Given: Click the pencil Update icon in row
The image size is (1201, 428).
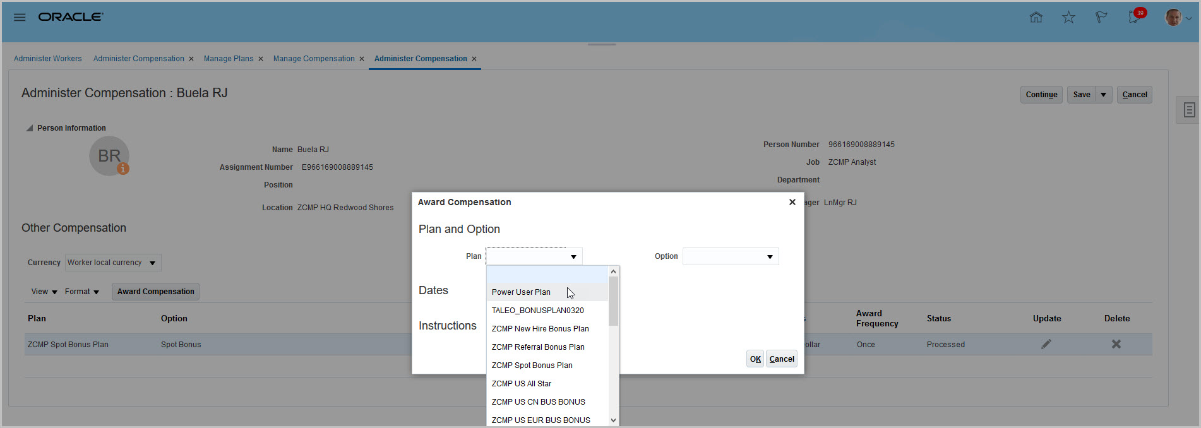Looking at the screenshot, I should pyautogui.click(x=1046, y=344).
